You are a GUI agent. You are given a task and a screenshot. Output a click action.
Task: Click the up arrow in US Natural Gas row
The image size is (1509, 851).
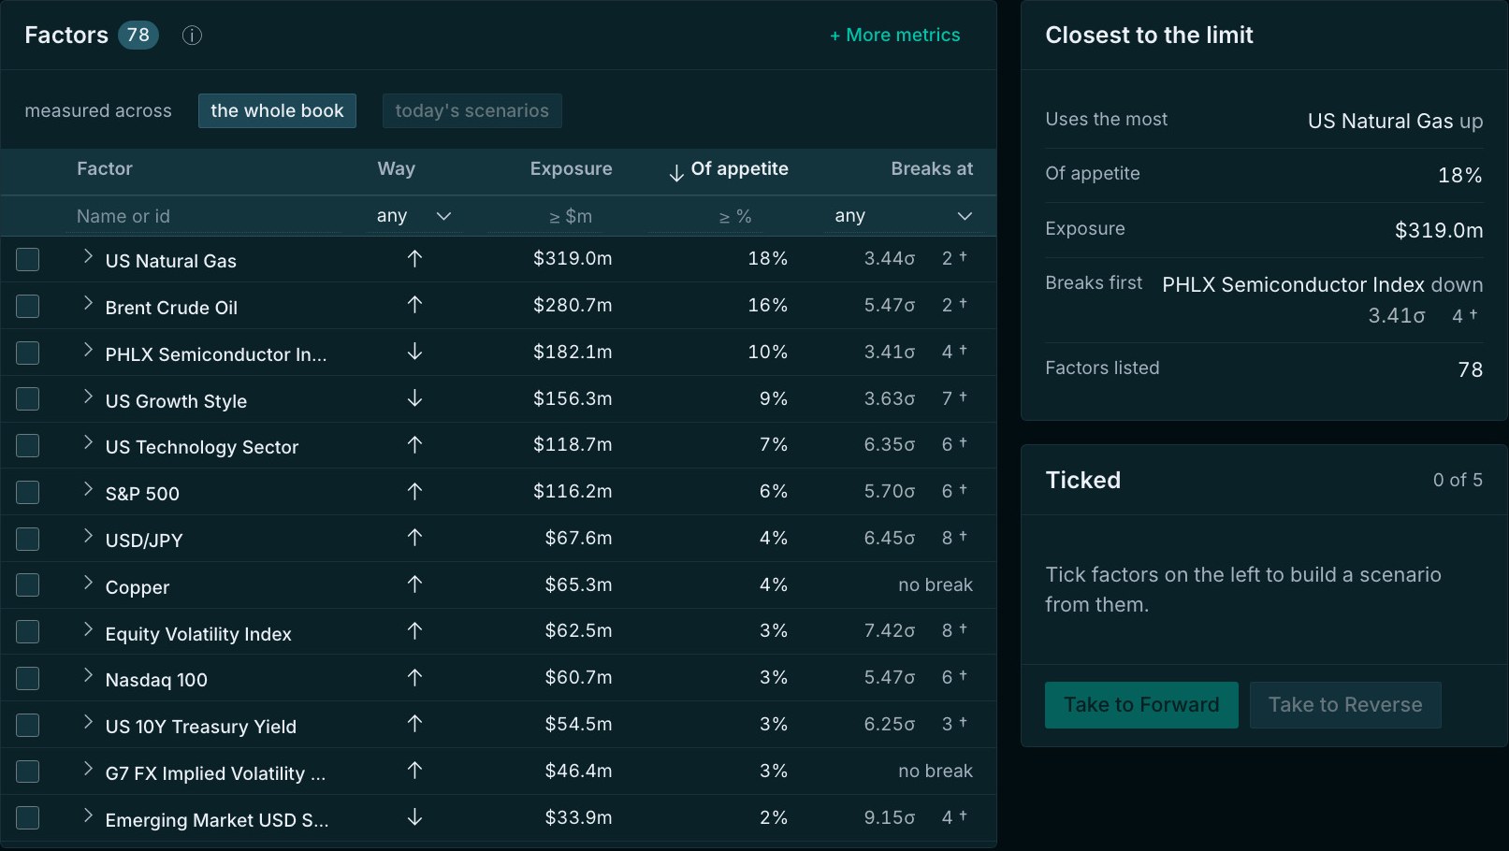tap(415, 258)
